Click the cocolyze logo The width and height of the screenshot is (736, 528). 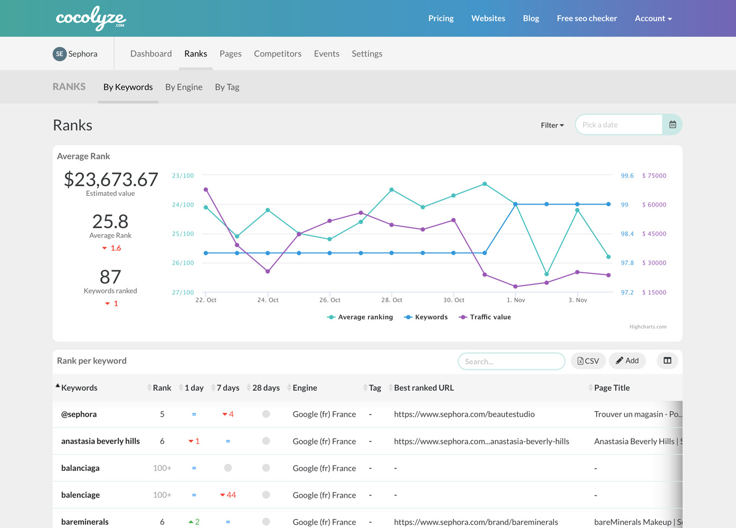[x=91, y=18]
